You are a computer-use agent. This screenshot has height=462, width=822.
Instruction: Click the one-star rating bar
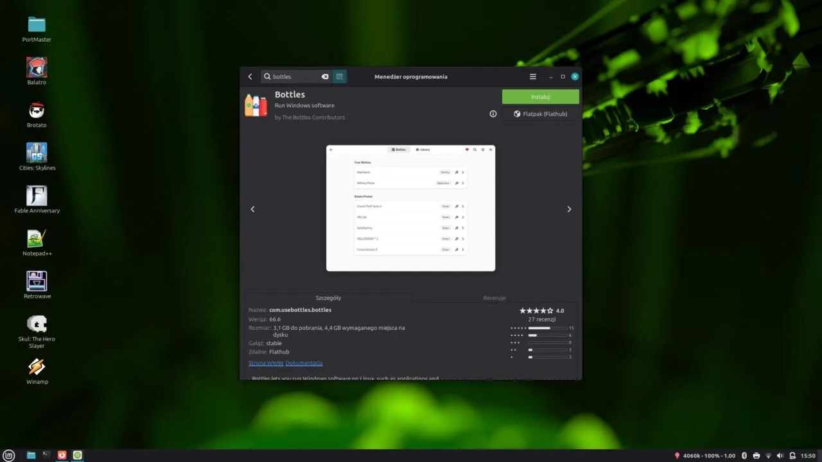click(547, 357)
